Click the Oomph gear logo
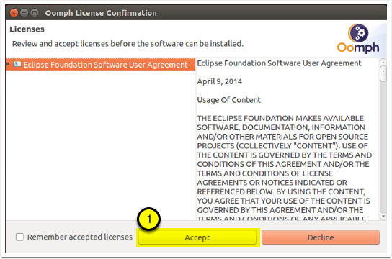392x259 pixels. (359, 33)
